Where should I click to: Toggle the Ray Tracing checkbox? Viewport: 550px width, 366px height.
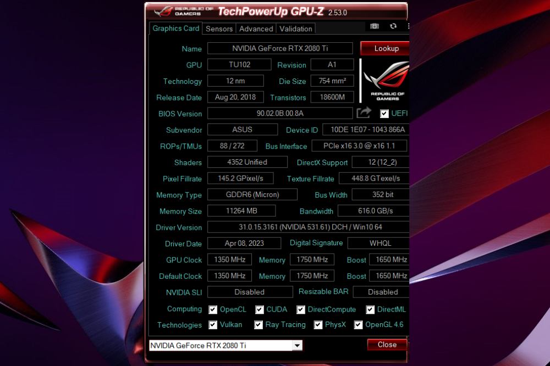click(258, 325)
